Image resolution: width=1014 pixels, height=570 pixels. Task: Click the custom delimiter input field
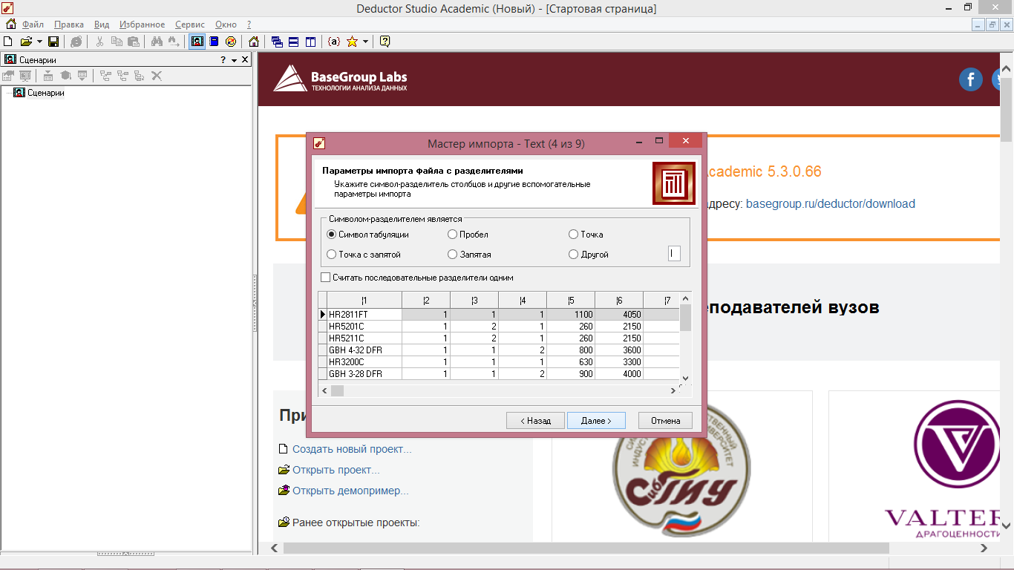(674, 254)
